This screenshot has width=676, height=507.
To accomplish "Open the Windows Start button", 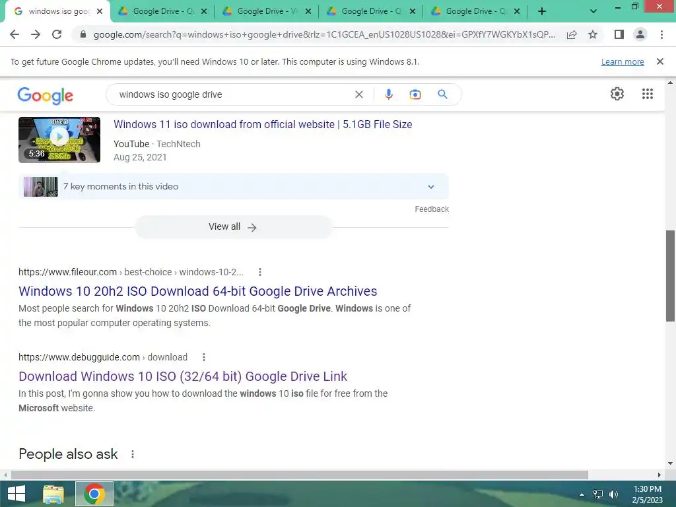I will pos(17,494).
